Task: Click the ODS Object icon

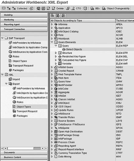Action: click(56, 107)
